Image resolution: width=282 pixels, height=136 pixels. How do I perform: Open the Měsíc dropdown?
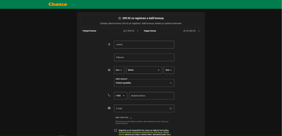[x=144, y=70]
